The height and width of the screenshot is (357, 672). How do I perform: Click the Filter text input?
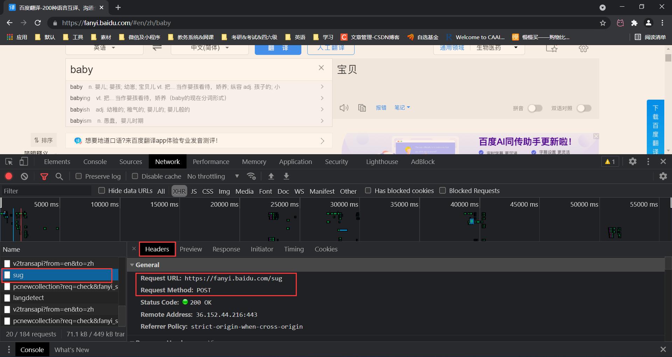46,191
